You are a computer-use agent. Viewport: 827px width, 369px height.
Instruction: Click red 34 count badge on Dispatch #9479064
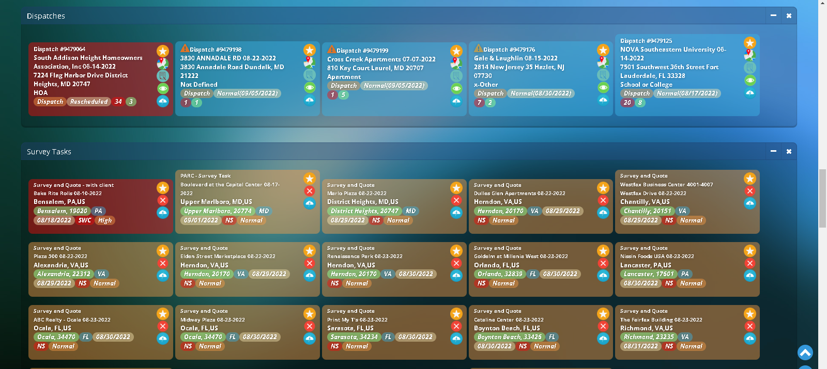pyautogui.click(x=118, y=102)
